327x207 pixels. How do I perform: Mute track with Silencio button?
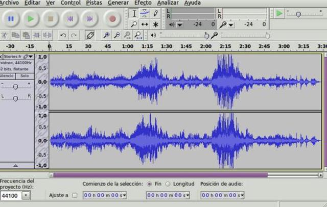tap(8, 76)
